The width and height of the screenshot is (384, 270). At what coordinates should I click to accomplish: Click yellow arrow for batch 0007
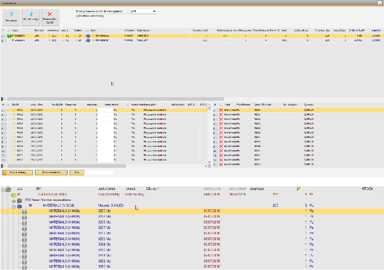[x=14, y=137]
